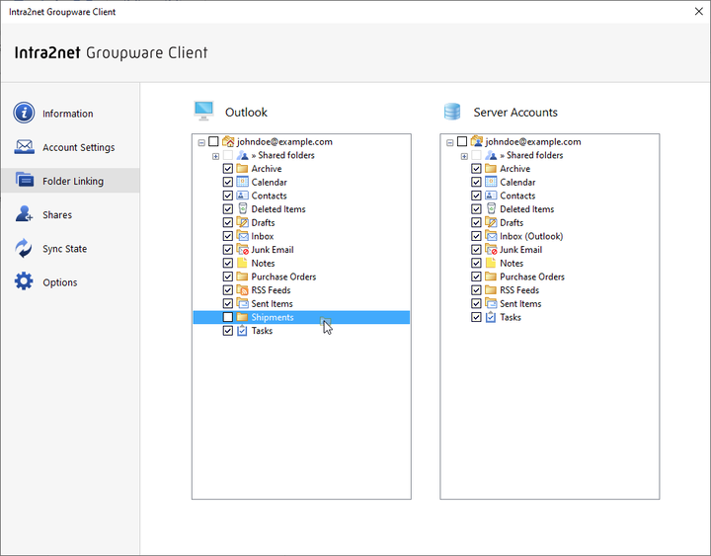The image size is (711, 556).
Task: Click the Outlook Tasks clipboard icon
Action: [x=242, y=330]
